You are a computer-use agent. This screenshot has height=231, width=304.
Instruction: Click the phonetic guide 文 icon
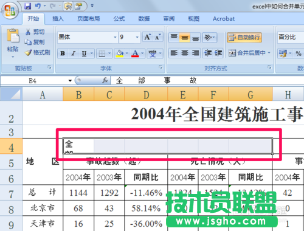[153, 53]
